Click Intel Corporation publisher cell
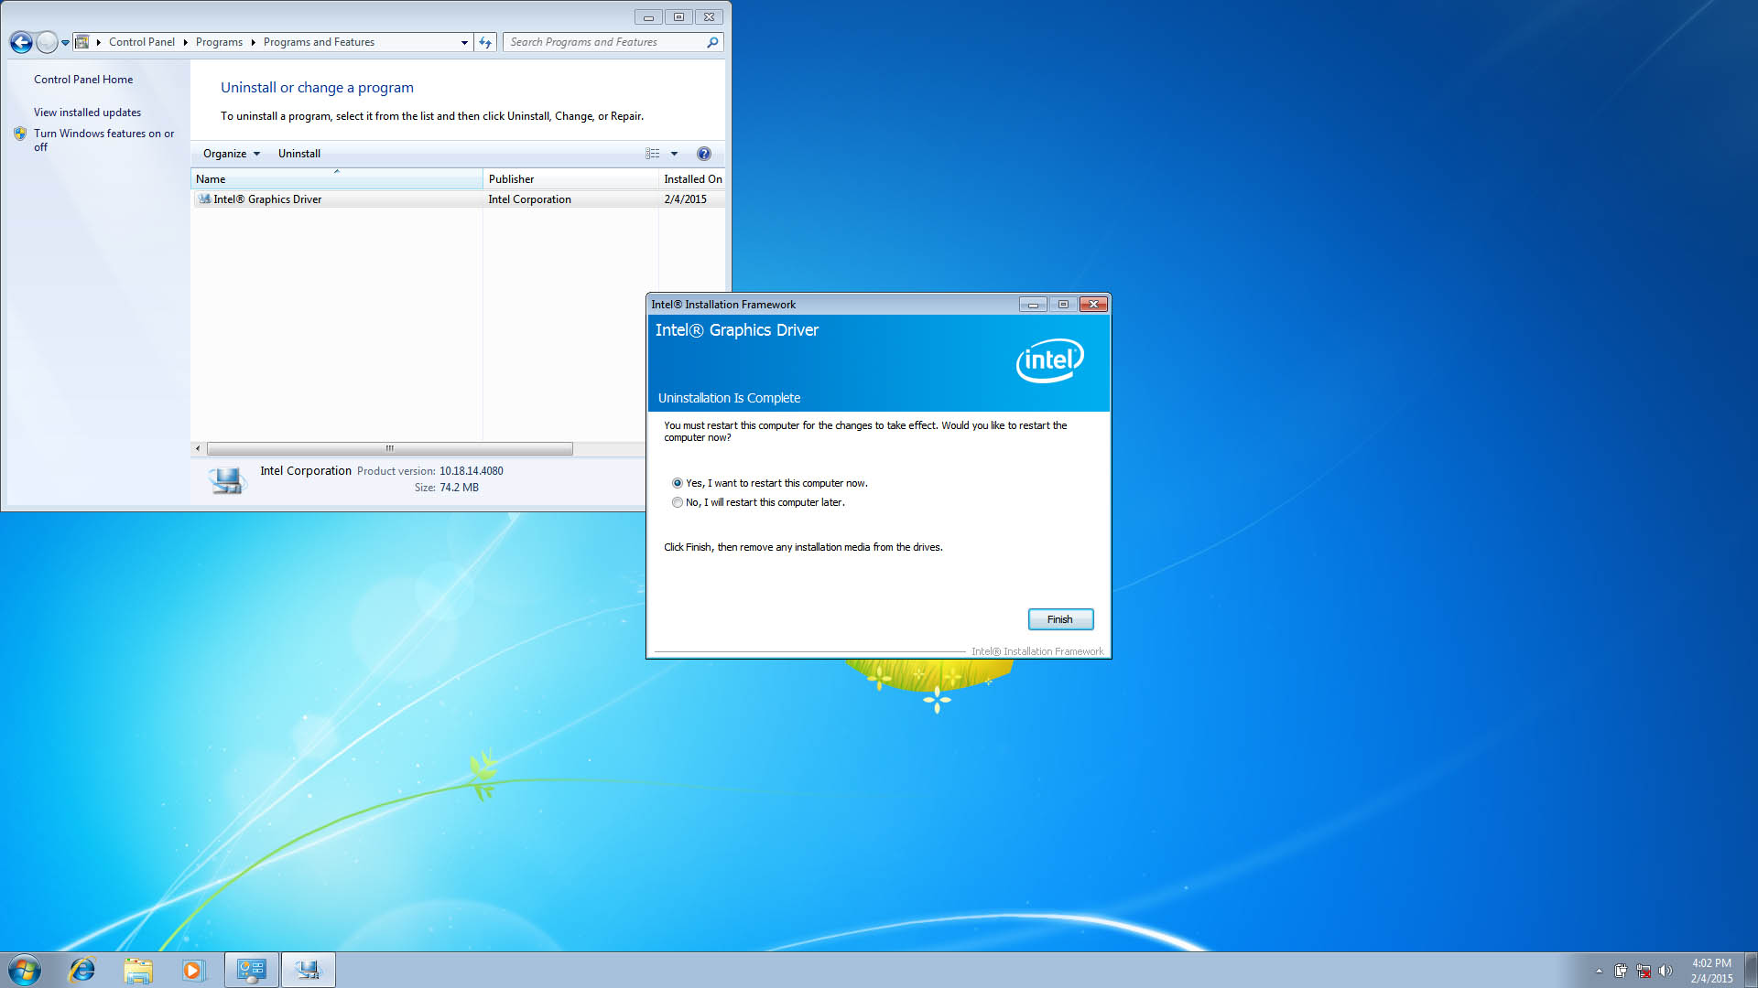The image size is (1758, 988). coord(529,199)
